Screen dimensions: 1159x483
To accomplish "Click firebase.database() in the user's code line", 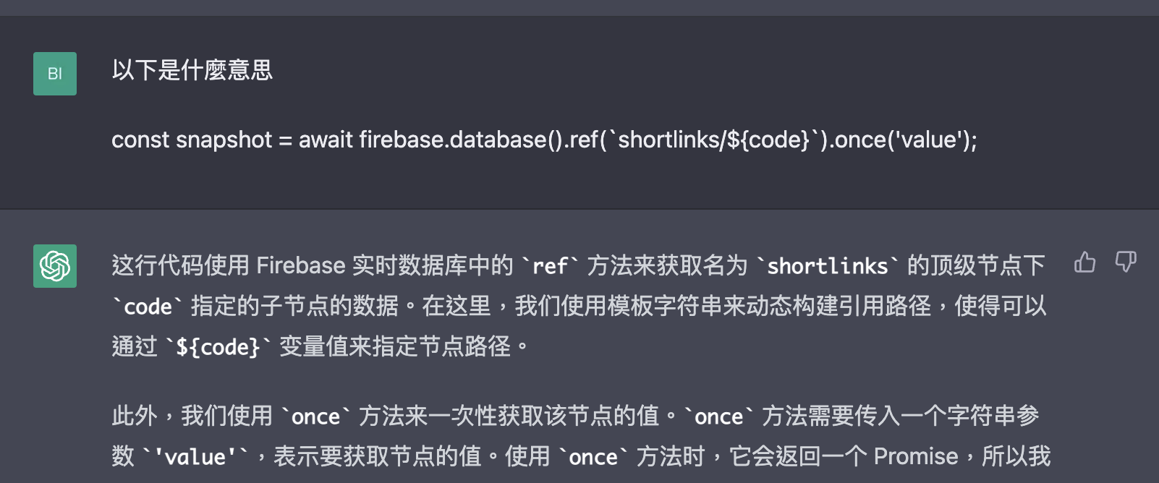I will 460,140.
